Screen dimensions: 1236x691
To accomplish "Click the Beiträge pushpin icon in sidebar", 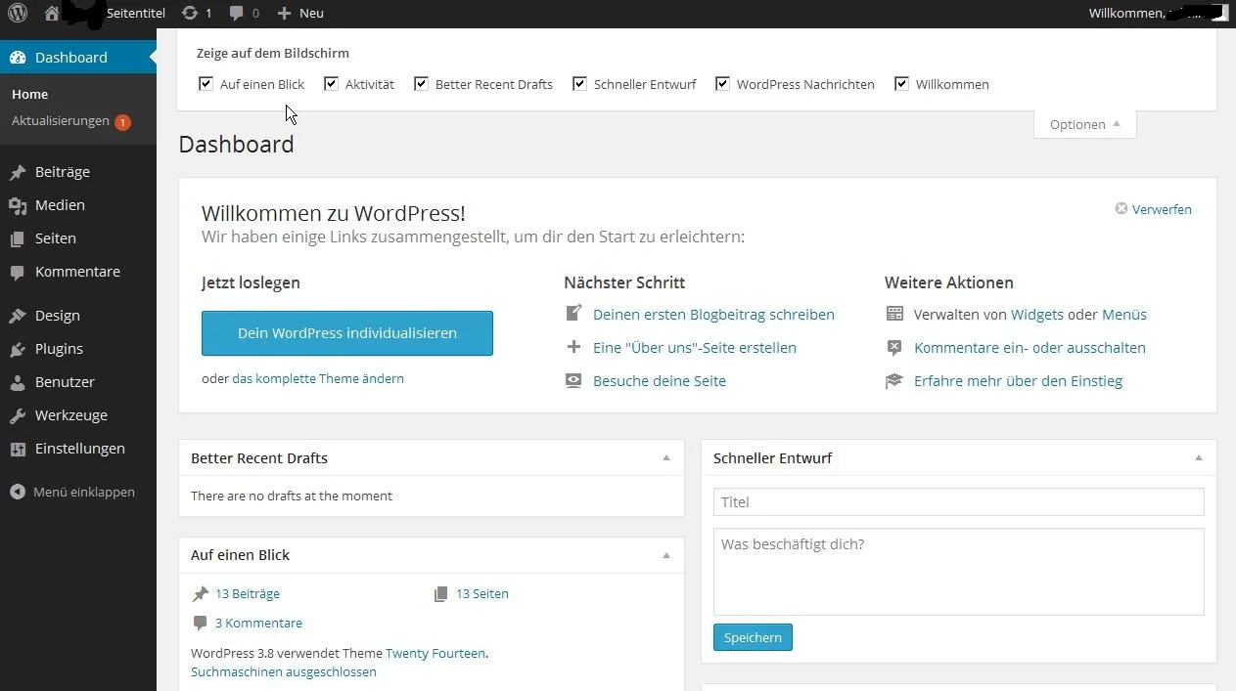I will pyautogui.click(x=18, y=172).
